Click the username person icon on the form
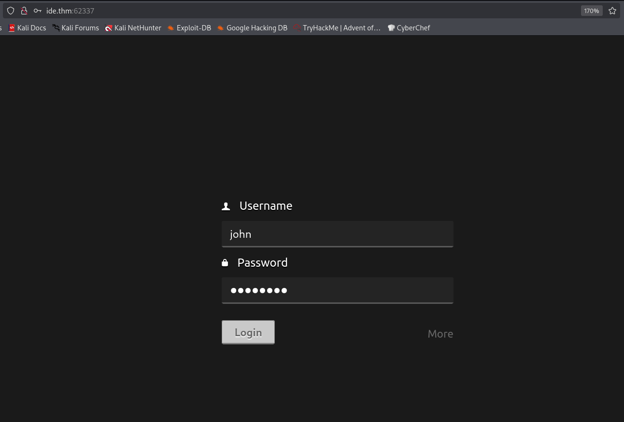 (x=226, y=205)
